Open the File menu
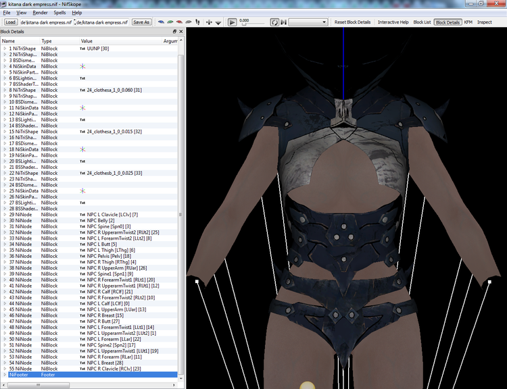Image resolution: width=507 pixels, height=389 pixels. pyautogui.click(x=7, y=13)
